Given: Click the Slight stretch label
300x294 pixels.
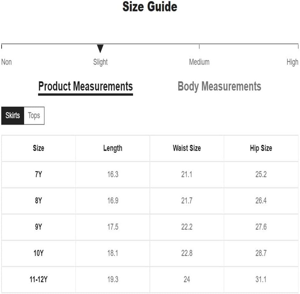Looking at the screenshot, I should [100, 62].
